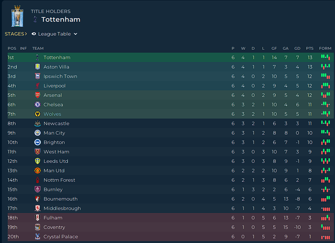The image size is (335, 243).
Task: Open the League Table view selector
Action: 54,34
